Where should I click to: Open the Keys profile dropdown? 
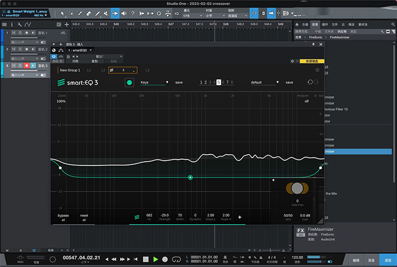point(155,82)
